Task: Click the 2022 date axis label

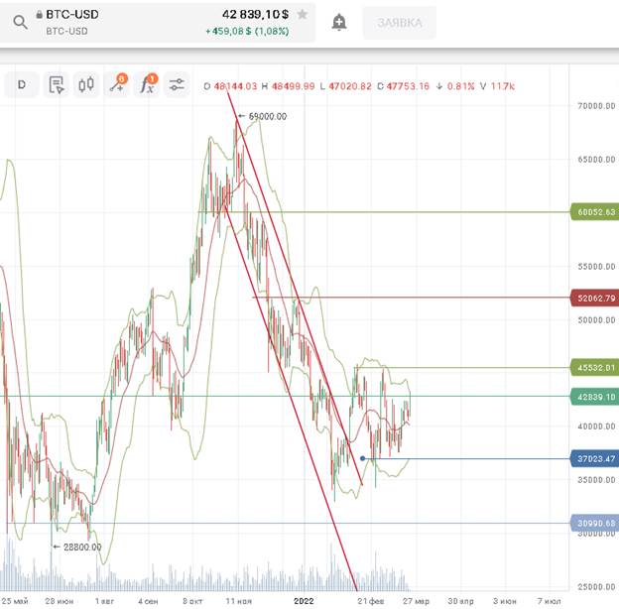Action: (x=304, y=601)
